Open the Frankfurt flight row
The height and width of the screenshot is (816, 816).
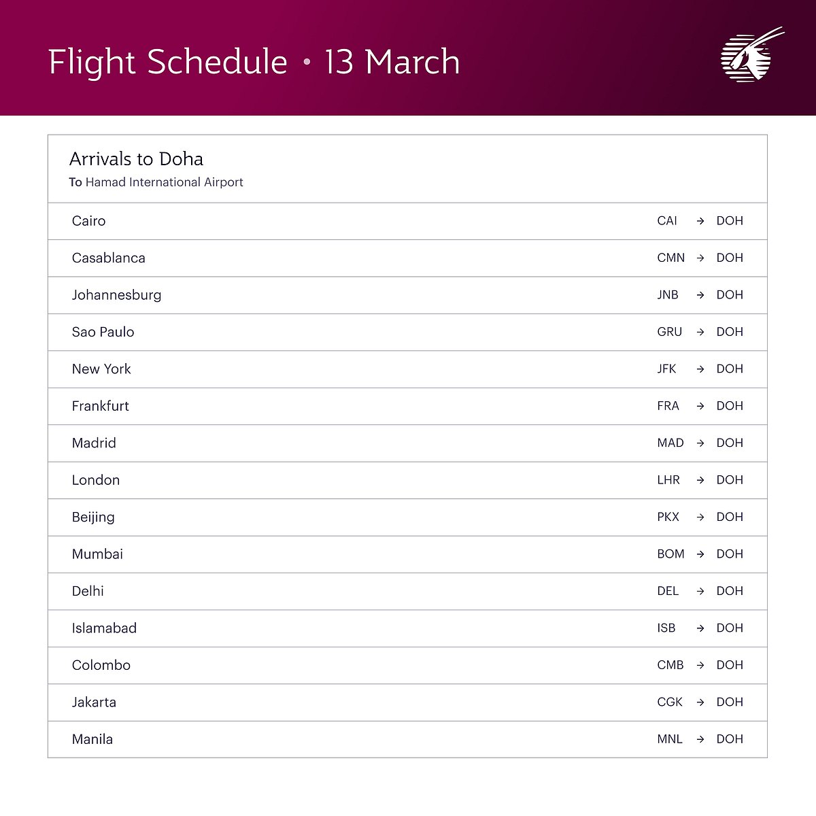coord(101,406)
